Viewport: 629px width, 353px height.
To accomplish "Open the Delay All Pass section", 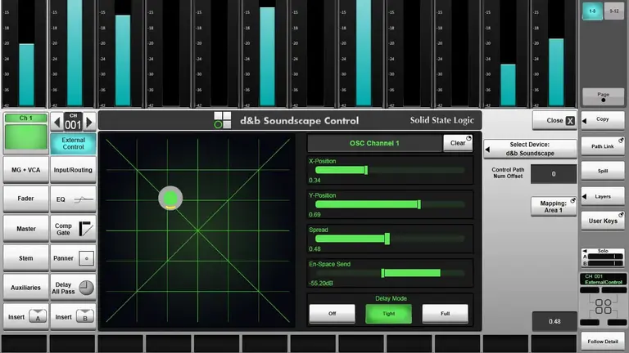I will click(x=74, y=288).
